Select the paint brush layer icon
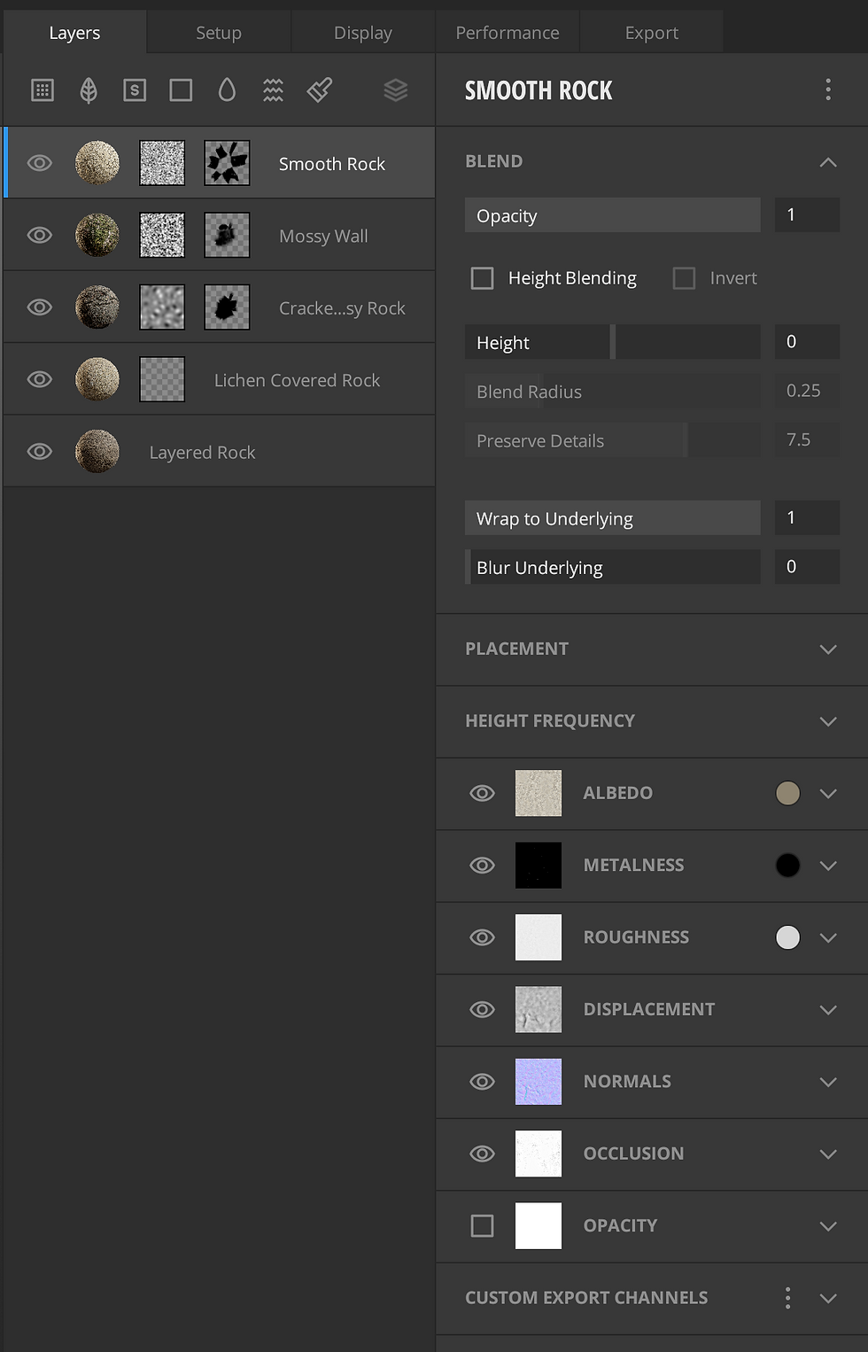The width and height of the screenshot is (868, 1352). coord(320,89)
